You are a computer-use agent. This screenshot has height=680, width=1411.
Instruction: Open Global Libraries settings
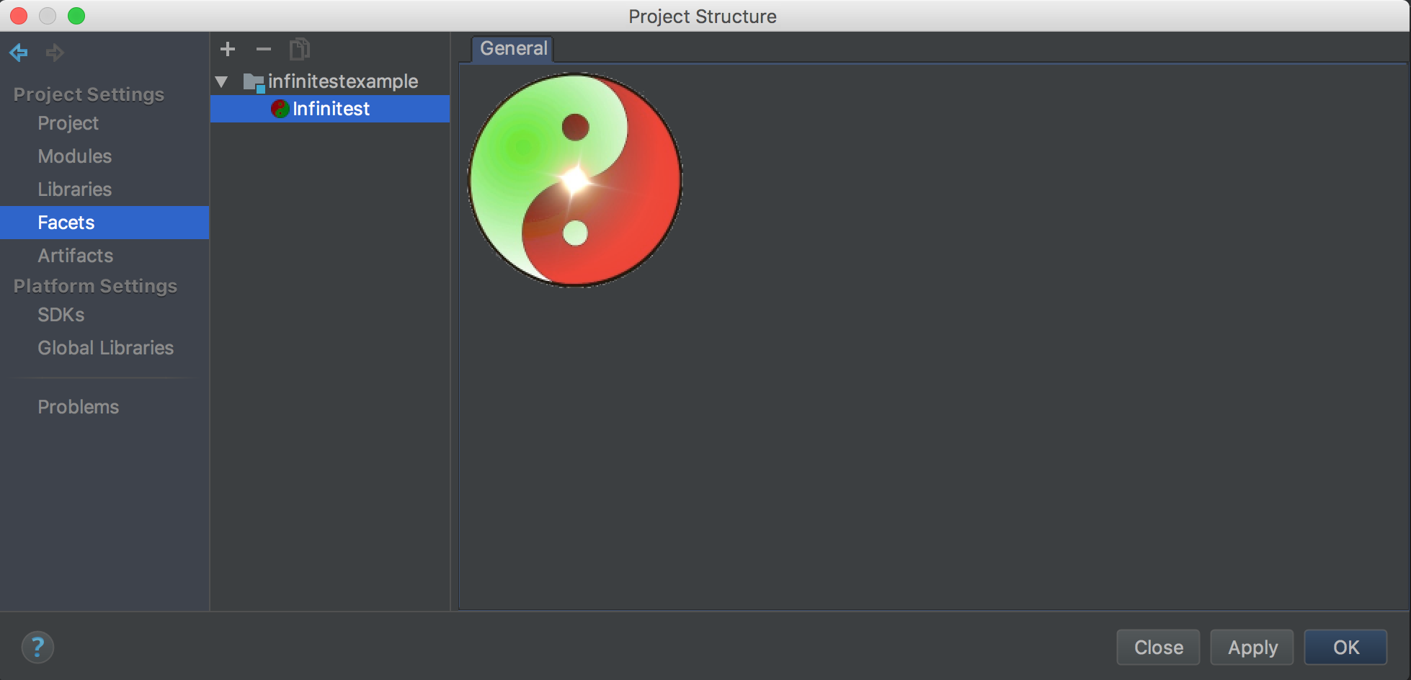(x=106, y=348)
